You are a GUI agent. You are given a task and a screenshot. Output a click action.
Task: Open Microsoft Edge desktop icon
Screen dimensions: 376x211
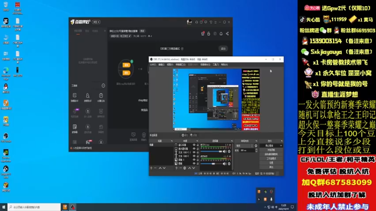6,73
